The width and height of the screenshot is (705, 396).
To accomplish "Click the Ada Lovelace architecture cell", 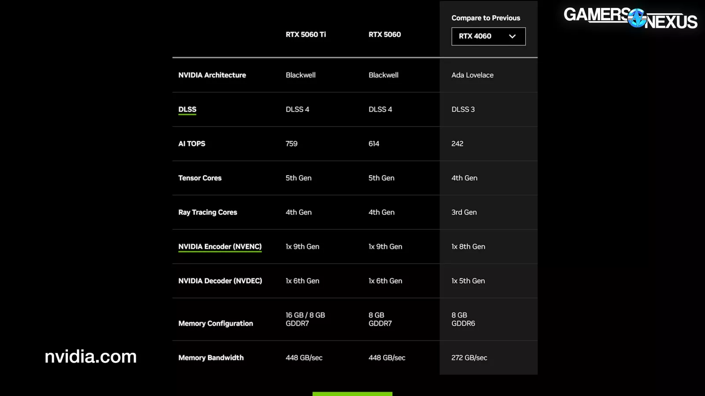I will [x=472, y=75].
